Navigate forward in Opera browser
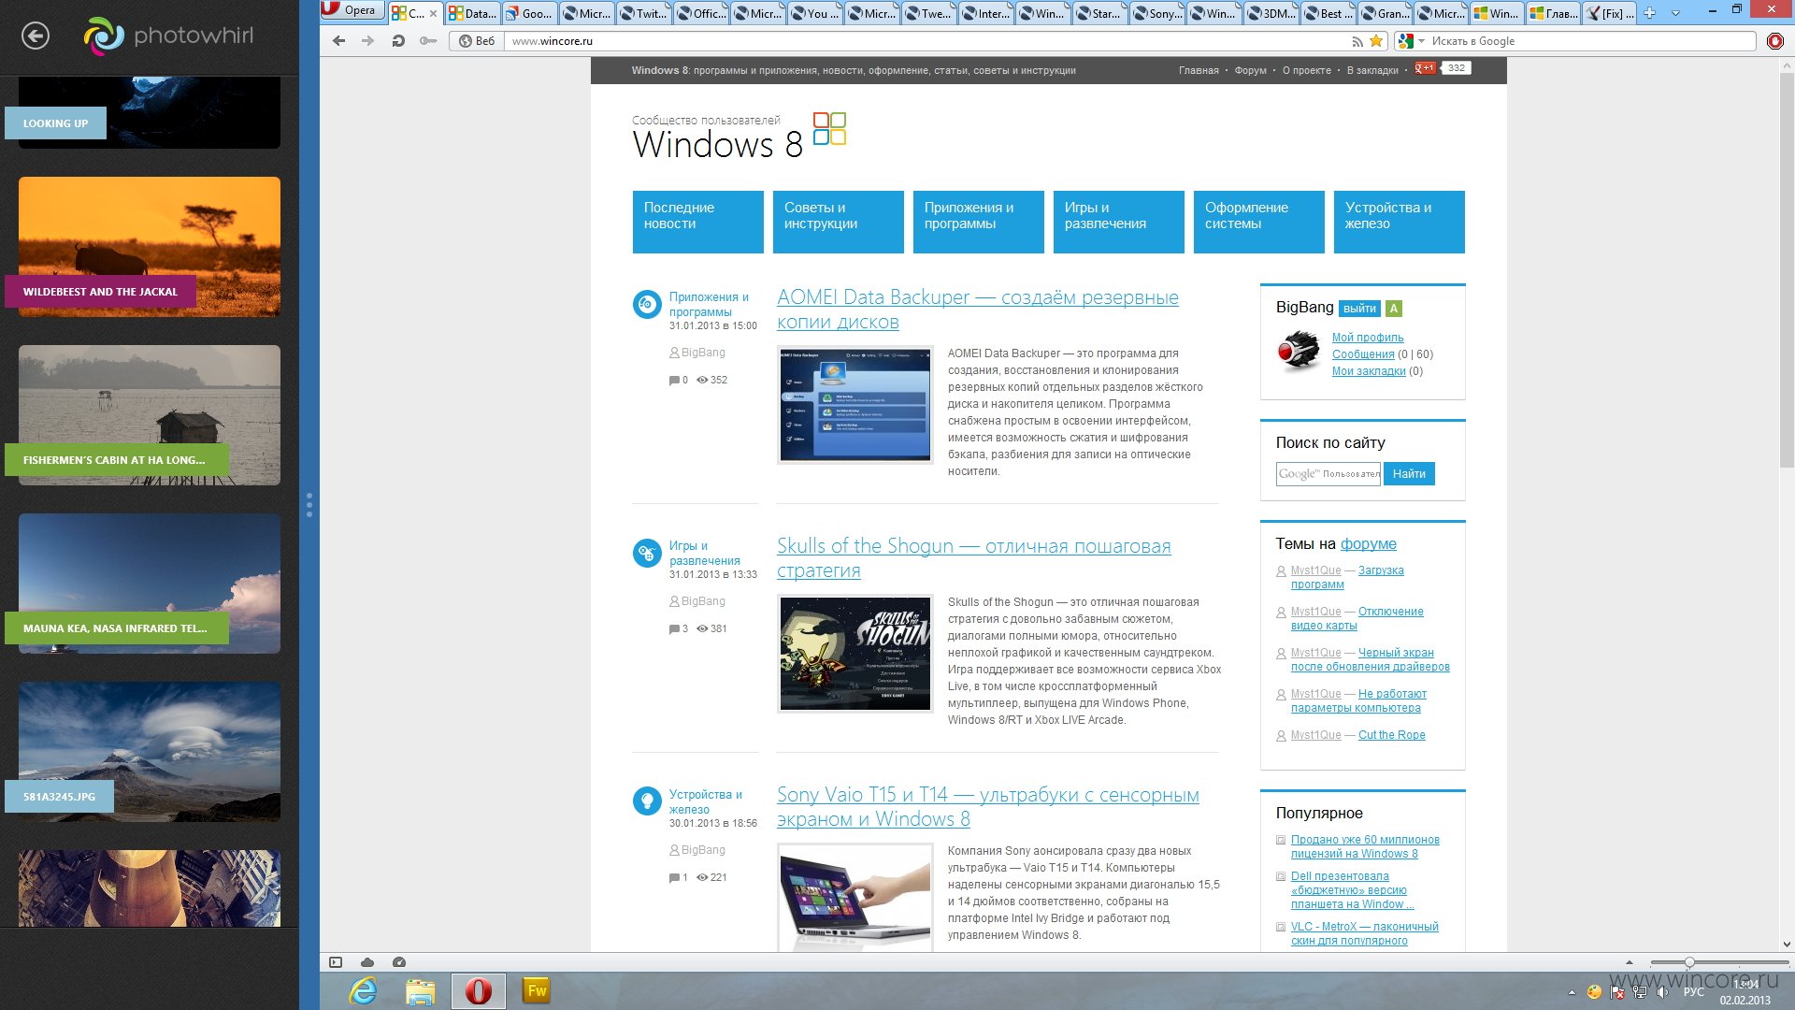Image resolution: width=1795 pixels, height=1010 pixels. pos(368,41)
